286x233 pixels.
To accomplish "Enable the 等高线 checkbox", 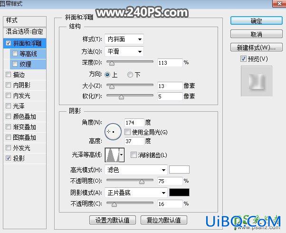I will pos(15,54).
